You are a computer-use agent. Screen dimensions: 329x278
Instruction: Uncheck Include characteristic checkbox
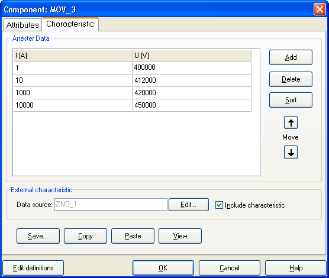coord(219,205)
